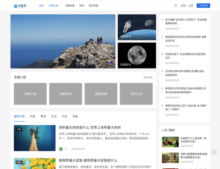Click the 注册 link
The width and height of the screenshot is (220, 169).
point(191,6)
